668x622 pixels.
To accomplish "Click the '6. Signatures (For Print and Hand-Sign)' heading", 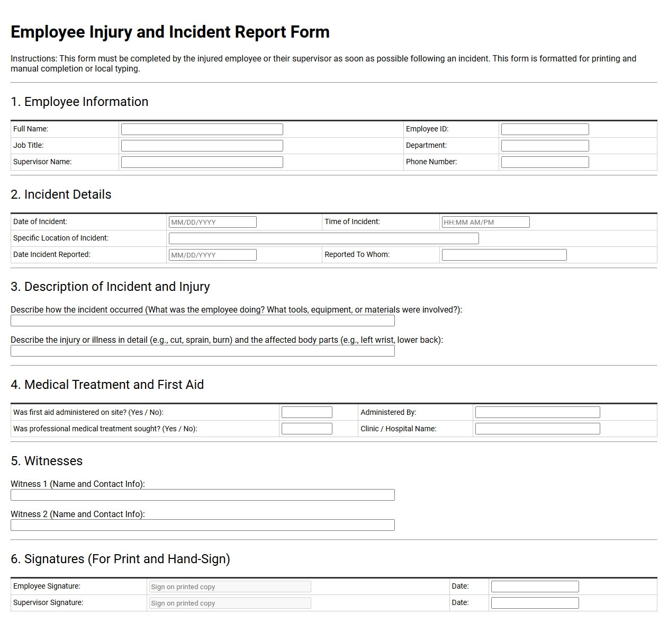I will [120, 559].
